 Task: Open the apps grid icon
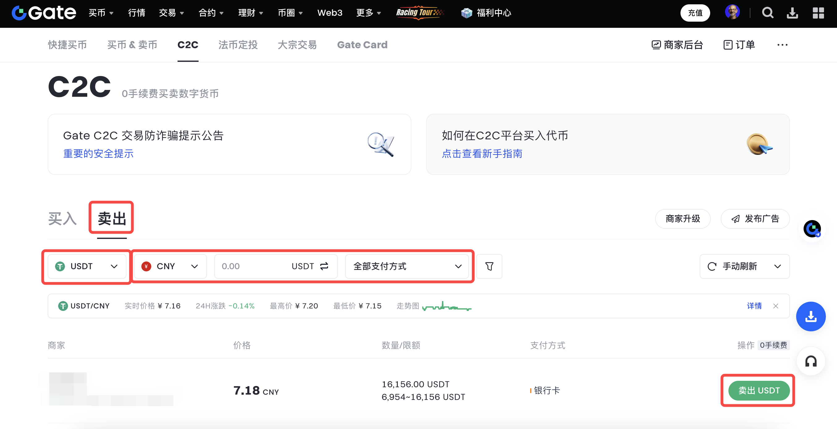818,13
